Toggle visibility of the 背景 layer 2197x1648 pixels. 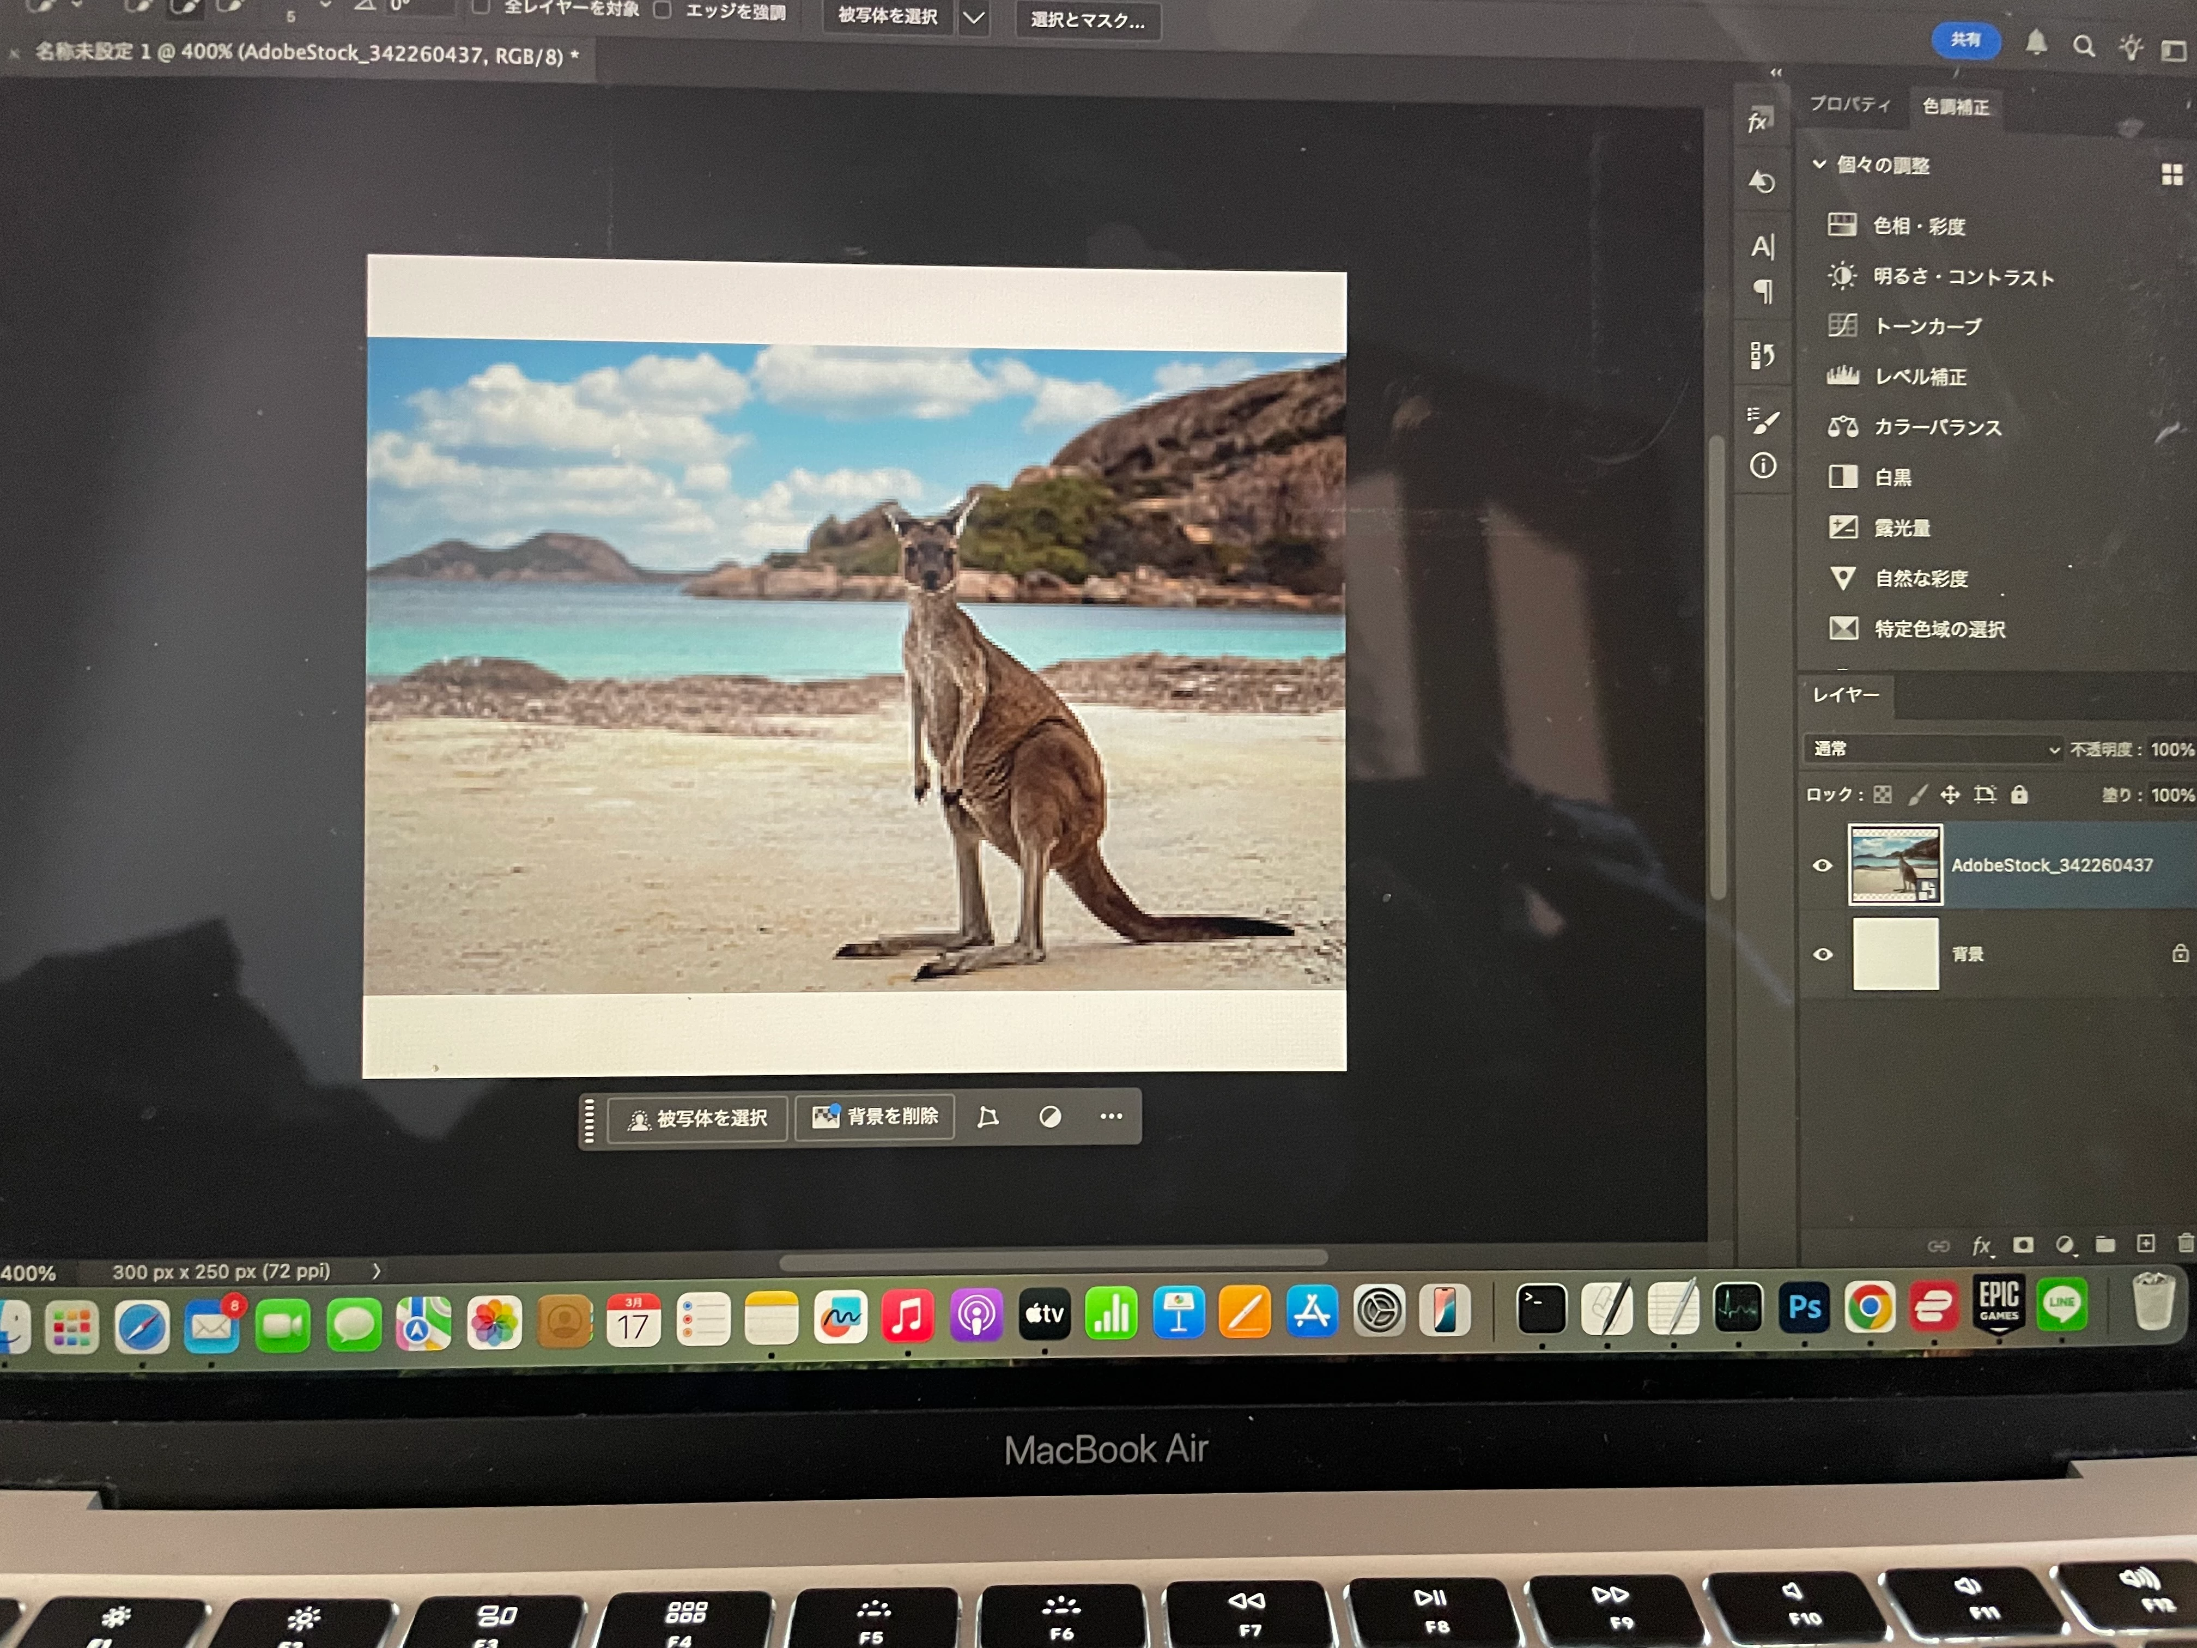[x=1823, y=955]
